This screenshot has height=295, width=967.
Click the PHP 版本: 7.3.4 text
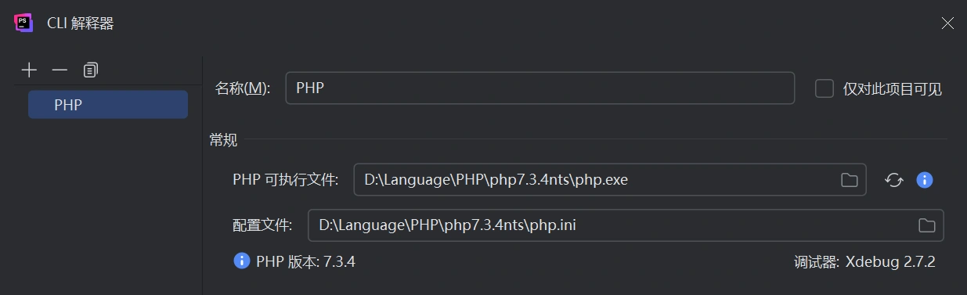point(306,261)
